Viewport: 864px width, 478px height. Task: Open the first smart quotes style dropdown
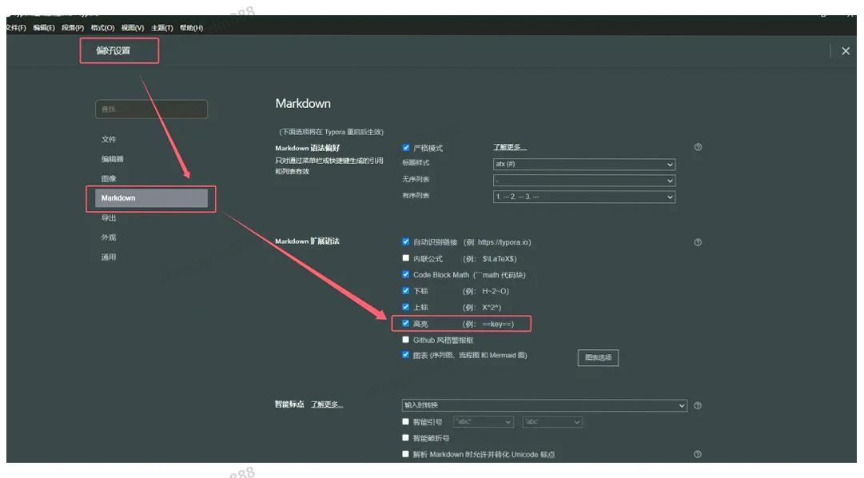click(484, 422)
